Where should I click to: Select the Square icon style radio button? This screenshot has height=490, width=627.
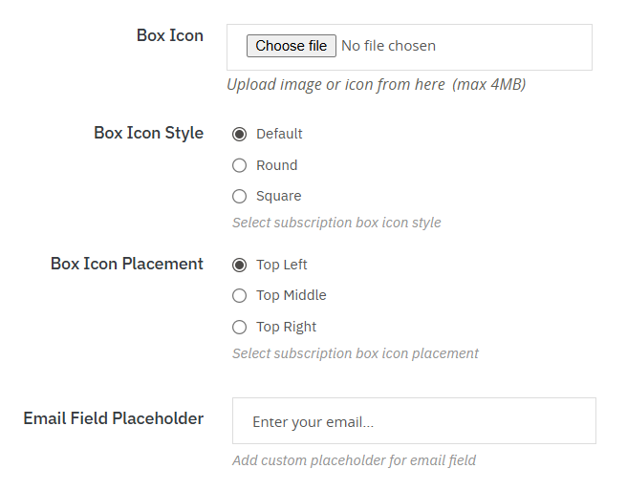coord(240,196)
